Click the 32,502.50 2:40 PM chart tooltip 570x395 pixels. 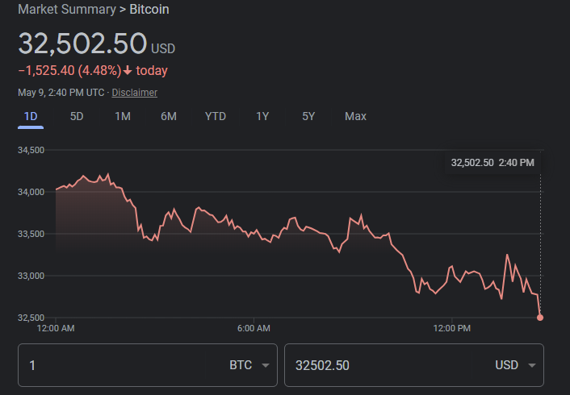click(x=492, y=163)
